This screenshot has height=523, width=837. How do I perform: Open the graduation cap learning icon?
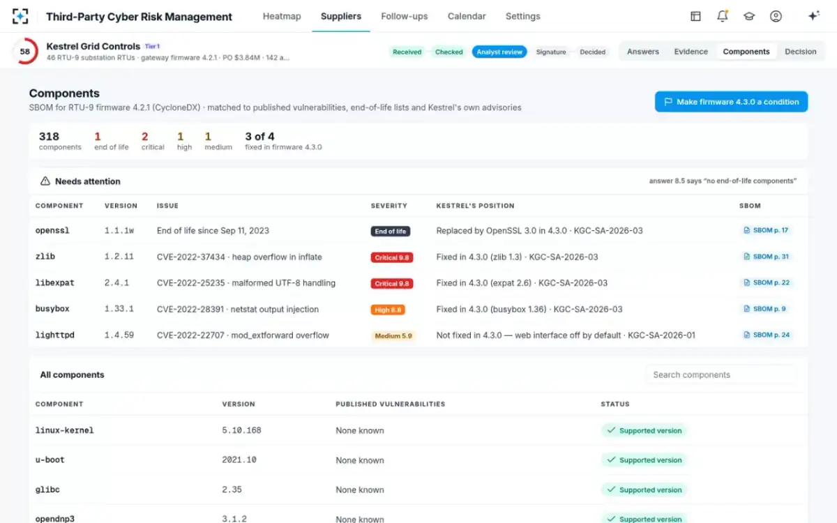tap(749, 16)
